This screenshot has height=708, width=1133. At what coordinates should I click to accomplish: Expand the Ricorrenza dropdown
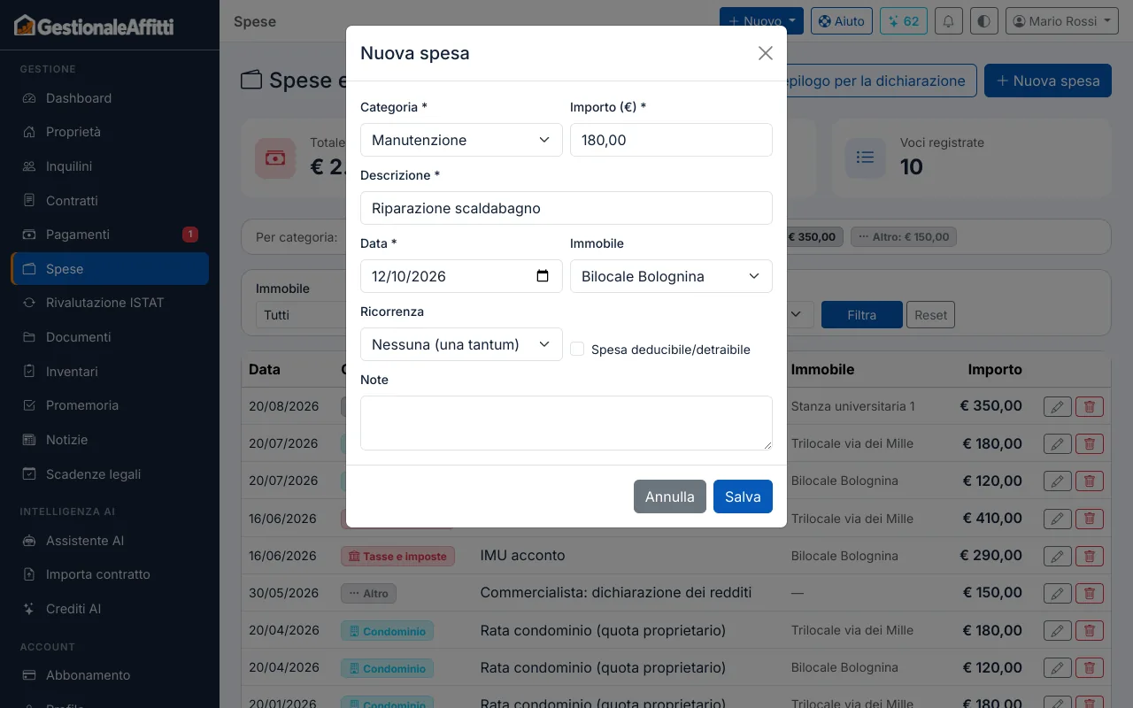coord(461,344)
